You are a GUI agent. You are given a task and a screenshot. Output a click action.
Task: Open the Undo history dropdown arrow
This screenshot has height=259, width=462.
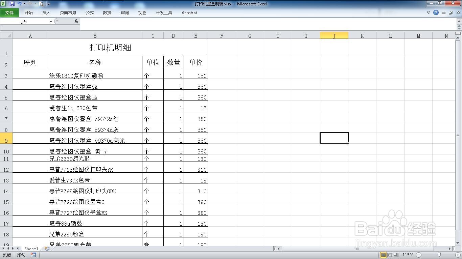pos(24,4)
